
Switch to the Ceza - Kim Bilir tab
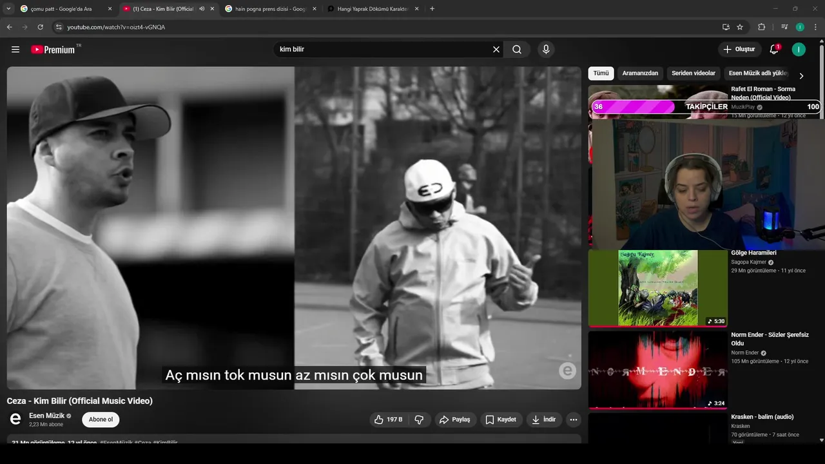pos(168,9)
